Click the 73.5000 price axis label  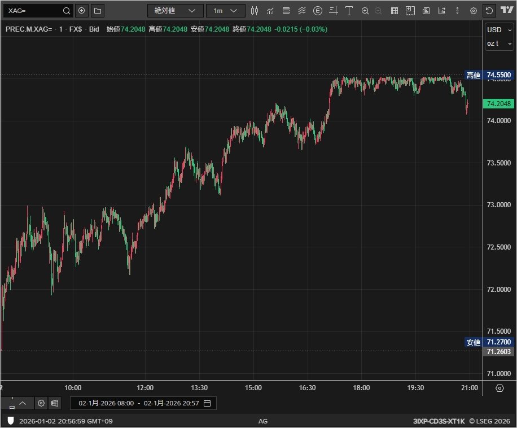click(x=498, y=163)
